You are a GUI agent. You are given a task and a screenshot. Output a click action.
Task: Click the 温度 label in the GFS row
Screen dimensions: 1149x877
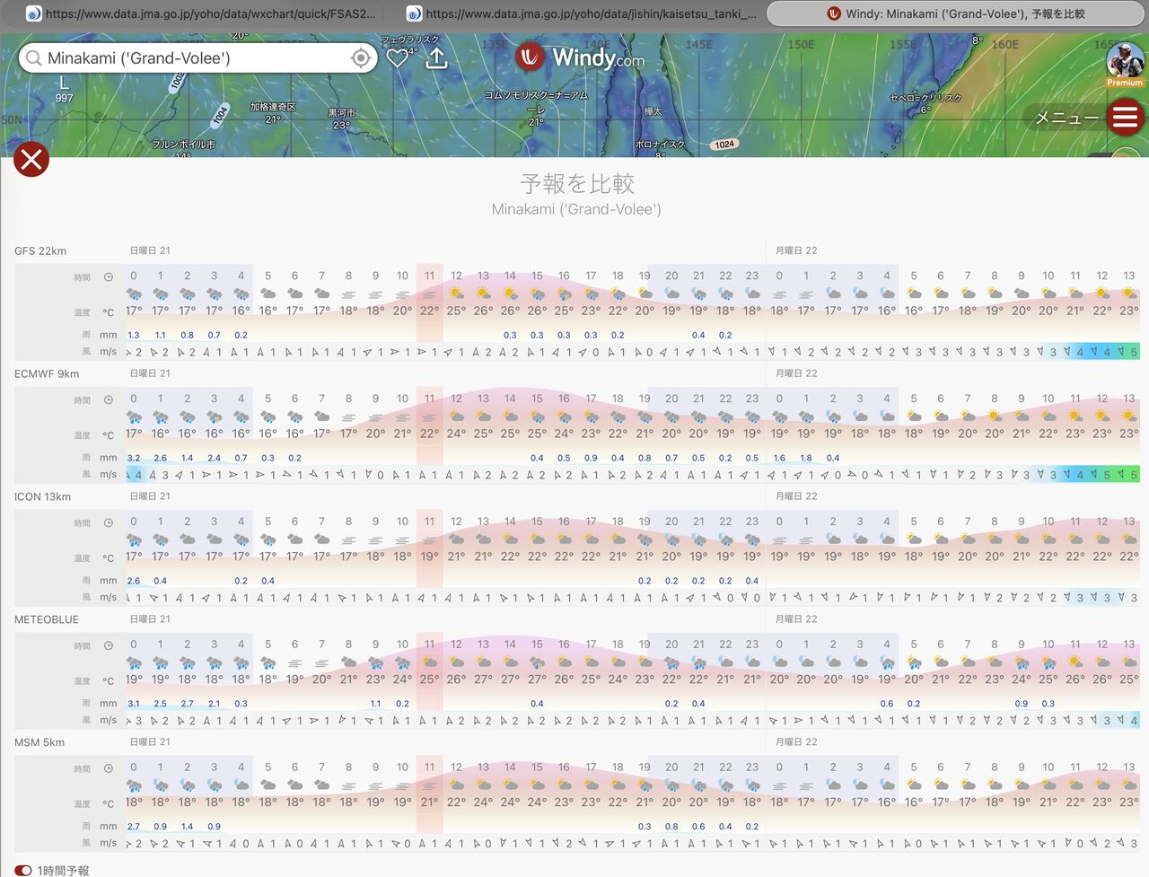point(82,312)
